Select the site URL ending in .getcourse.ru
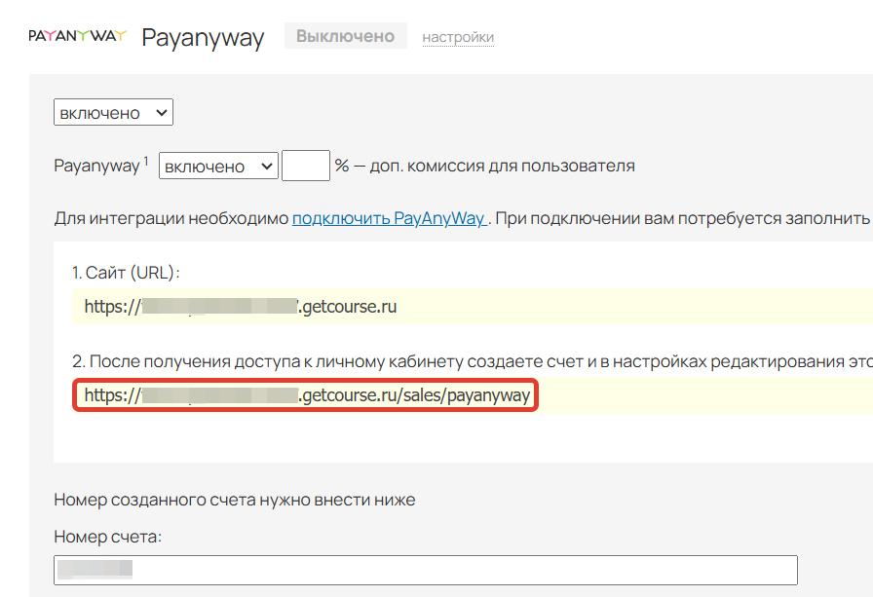The height and width of the screenshot is (597, 873). coord(241,307)
